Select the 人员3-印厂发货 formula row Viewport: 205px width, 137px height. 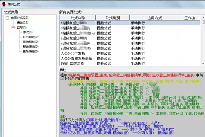coord(130,53)
